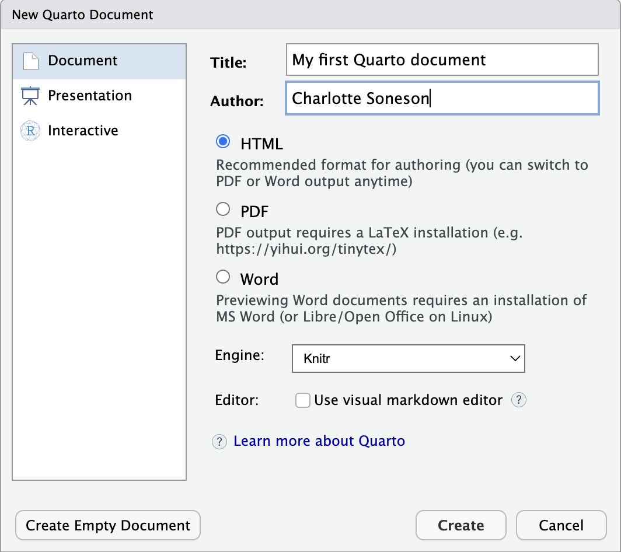Image resolution: width=621 pixels, height=552 pixels.
Task: Click the question mark beside Learn more
Action: (x=219, y=441)
